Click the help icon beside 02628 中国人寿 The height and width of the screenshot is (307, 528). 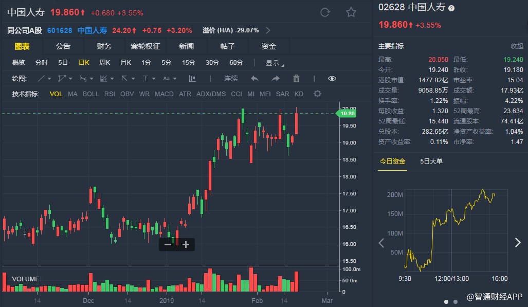(451, 8)
